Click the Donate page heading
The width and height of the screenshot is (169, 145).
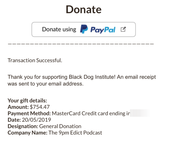(x=83, y=9)
